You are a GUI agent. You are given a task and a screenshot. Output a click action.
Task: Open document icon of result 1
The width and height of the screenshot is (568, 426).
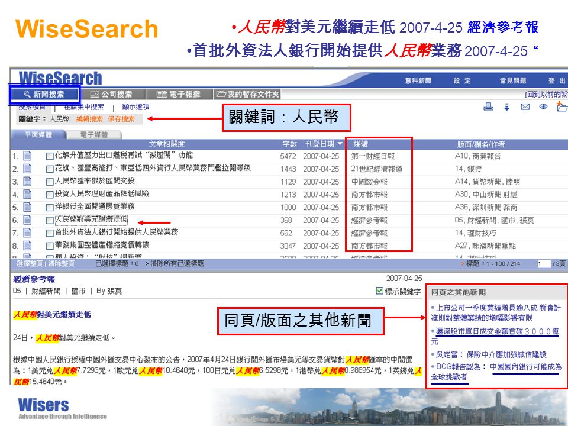(x=27, y=156)
